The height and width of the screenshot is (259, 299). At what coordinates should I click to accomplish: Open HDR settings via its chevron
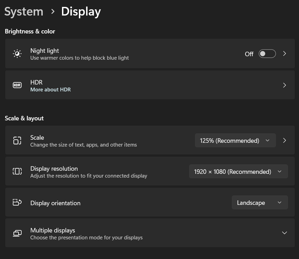click(x=285, y=85)
